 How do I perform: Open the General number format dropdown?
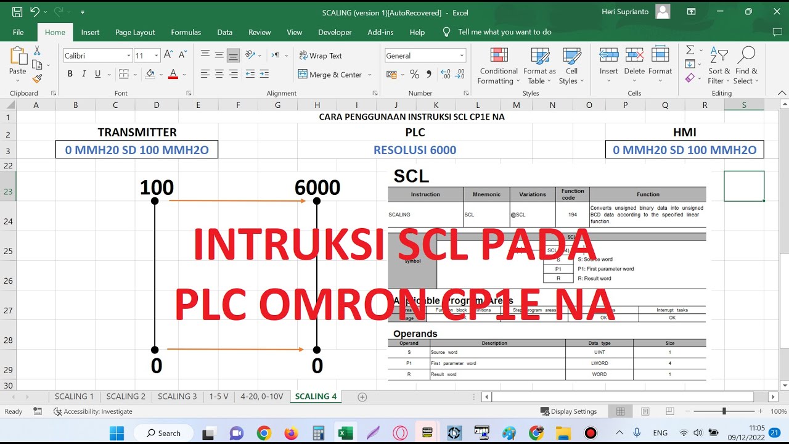pos(462,55)
